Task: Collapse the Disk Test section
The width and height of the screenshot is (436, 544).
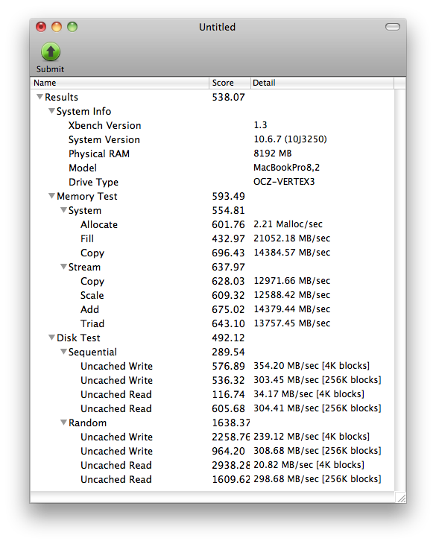Action: (x=51, y=338)
